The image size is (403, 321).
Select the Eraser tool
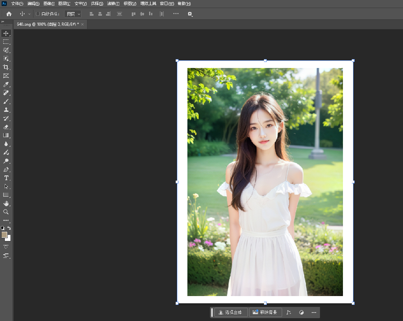click(x=6, y=127)
